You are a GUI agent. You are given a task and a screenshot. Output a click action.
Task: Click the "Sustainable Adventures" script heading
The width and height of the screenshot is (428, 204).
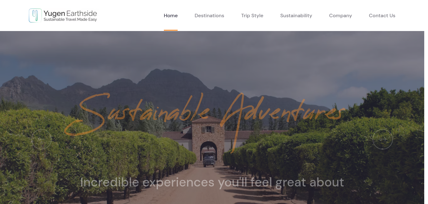coord(205,119)
